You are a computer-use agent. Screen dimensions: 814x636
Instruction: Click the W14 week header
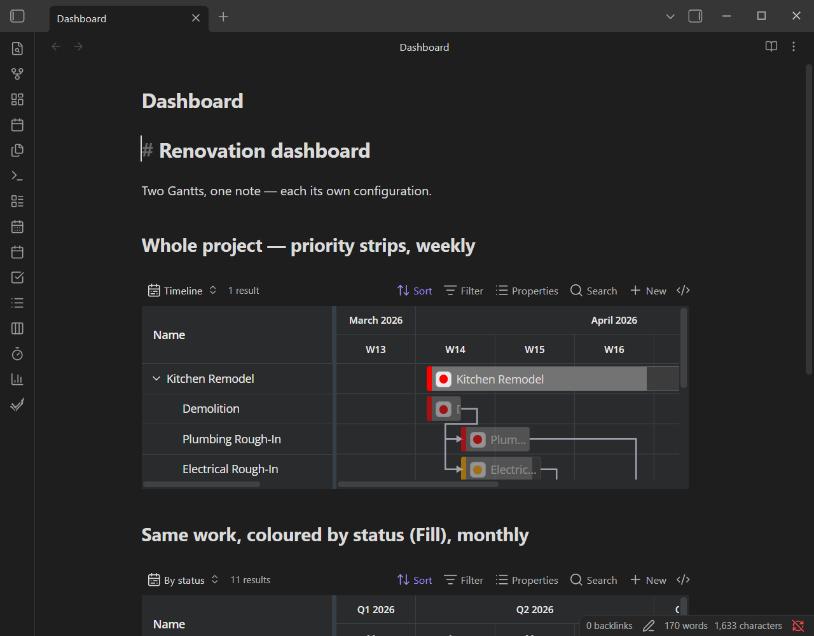455,349
